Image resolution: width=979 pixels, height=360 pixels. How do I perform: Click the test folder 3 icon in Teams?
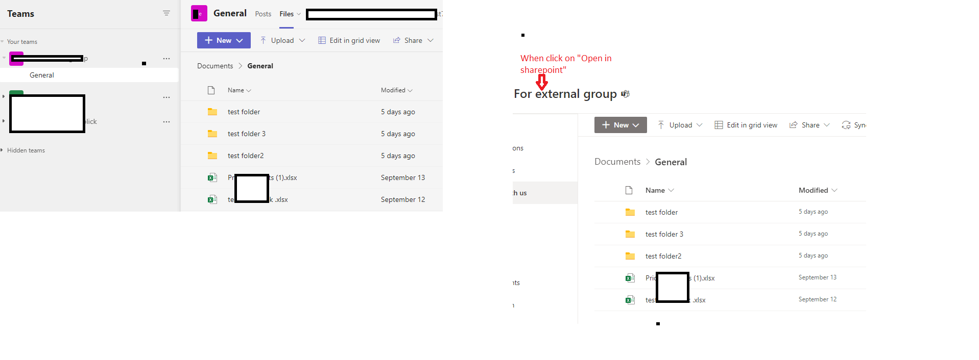212,134
